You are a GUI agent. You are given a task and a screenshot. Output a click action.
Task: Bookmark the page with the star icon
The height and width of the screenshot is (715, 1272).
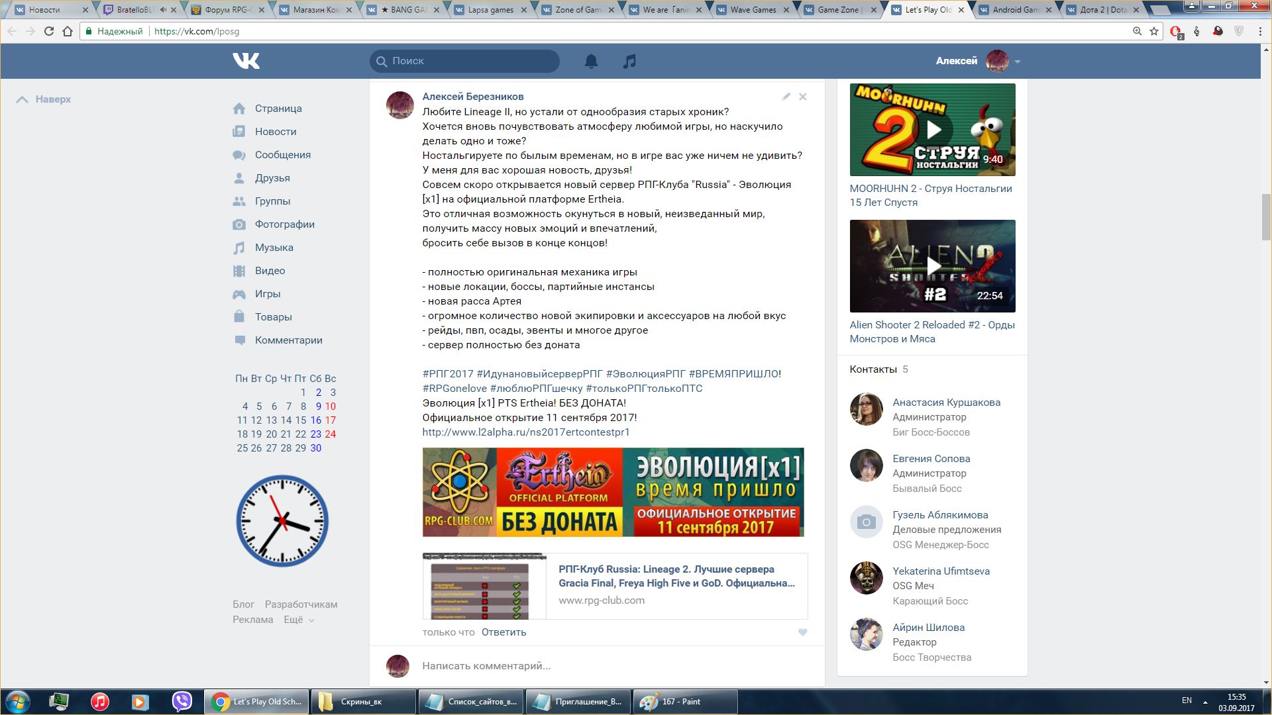1154,31
